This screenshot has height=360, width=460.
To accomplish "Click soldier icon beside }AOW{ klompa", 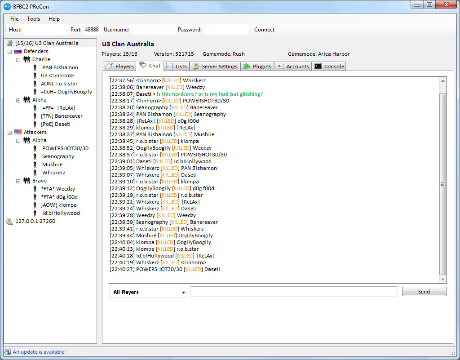I will pyautogui.click(x=35, y=205).
